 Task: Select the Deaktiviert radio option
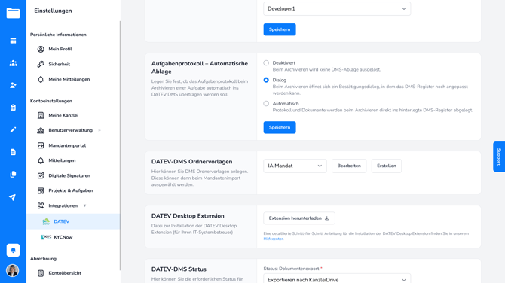266,63
